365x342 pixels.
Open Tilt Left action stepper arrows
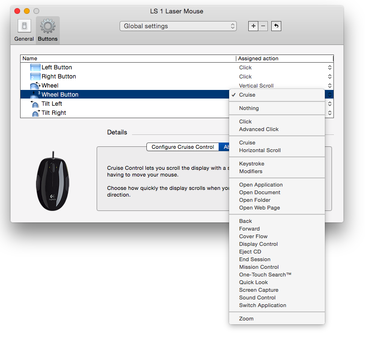(330, 104)
